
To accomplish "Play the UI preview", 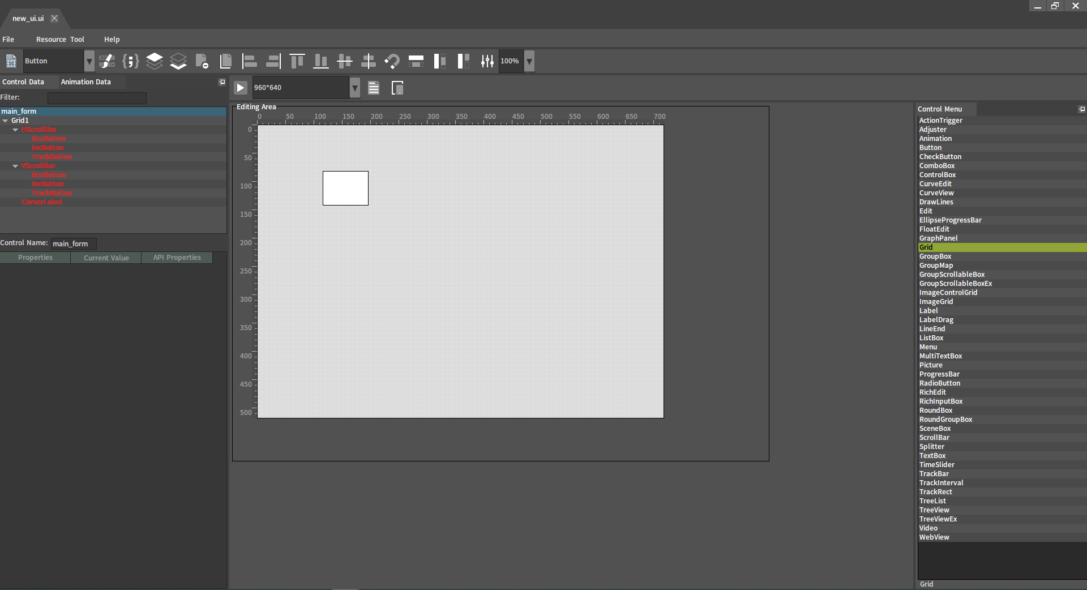I will [x=241, y=88].
